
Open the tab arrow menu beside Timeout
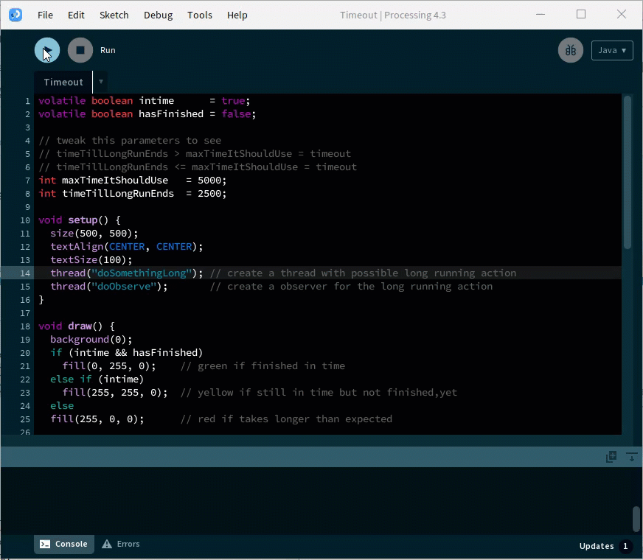(x=101, y=82)
